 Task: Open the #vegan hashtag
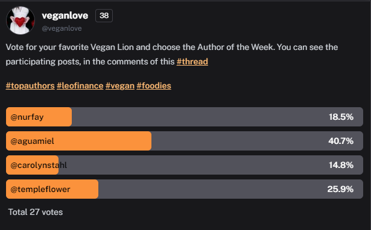[x=120, y=85]
